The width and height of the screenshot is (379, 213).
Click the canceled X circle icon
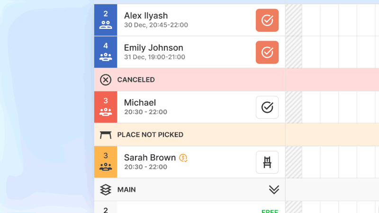(x=106, y=80)
